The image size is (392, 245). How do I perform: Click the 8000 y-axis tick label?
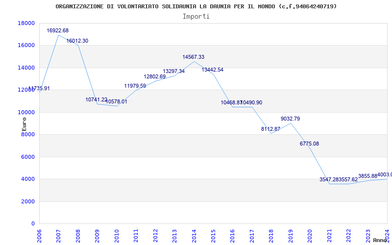coord(28,134)
